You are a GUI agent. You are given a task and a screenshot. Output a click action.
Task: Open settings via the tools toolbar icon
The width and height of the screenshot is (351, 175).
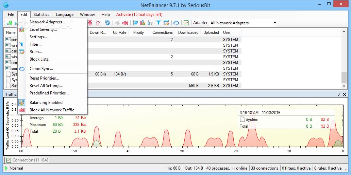(150, 23)
